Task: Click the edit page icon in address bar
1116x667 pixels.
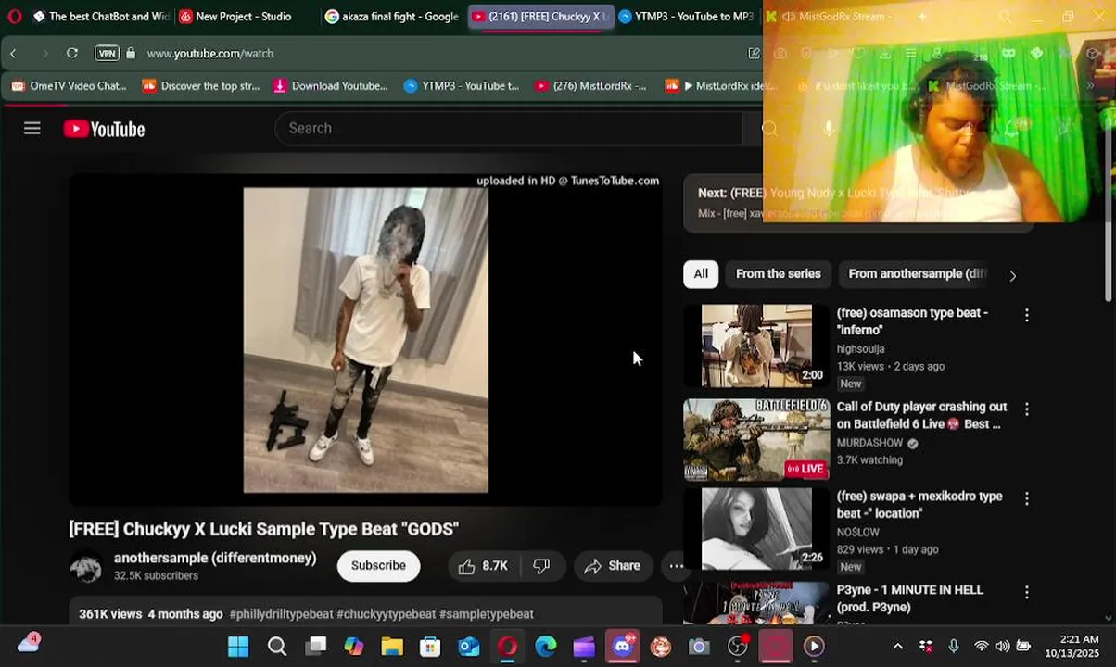Action: (x=755, y=54)
